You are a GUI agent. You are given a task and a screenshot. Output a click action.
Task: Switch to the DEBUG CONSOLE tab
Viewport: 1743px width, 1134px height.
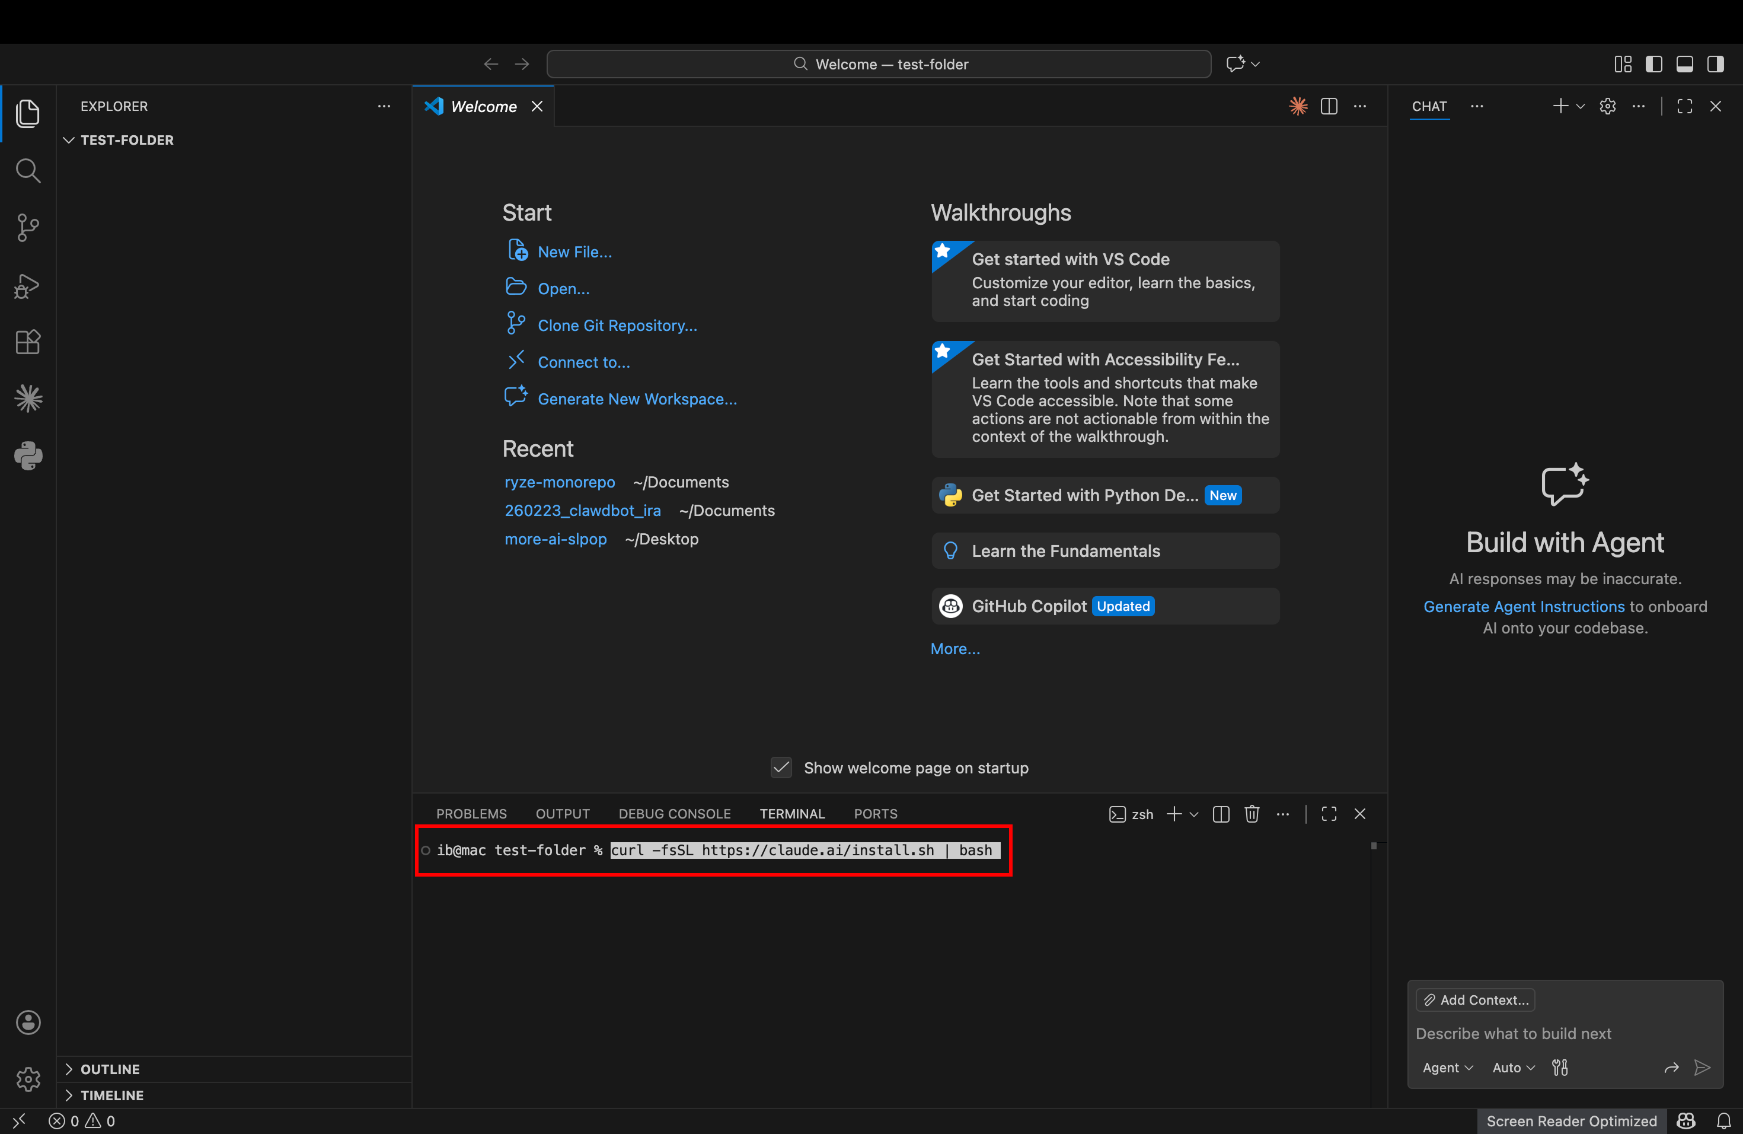[673, 813]
